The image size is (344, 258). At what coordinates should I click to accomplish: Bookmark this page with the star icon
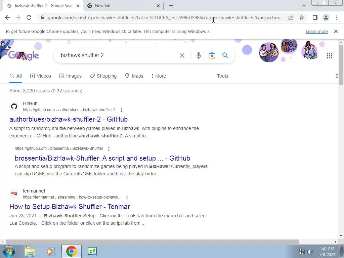tap(302, 17)
